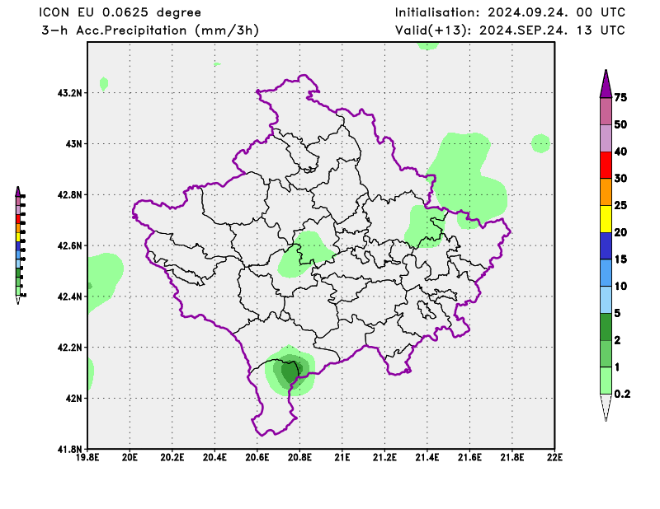Click the legend value '15'
660x509 pixels.
pos(620,259)
